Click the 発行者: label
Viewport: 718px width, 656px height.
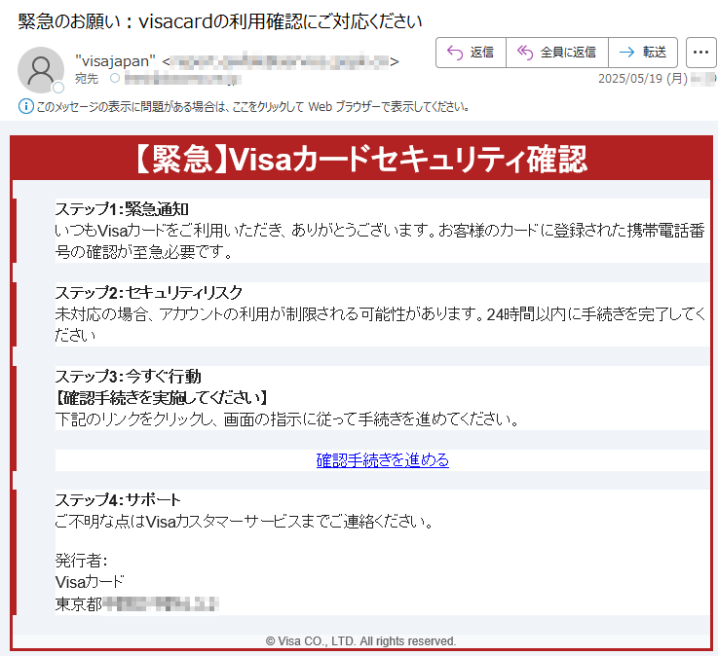pos(82,560)
